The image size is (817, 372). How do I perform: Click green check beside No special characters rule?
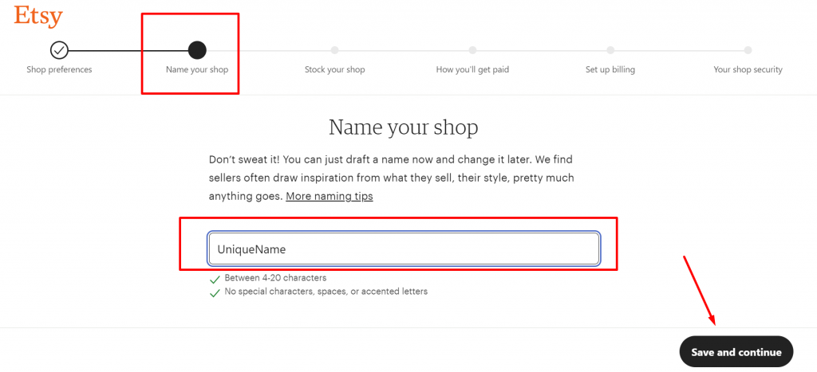pyautogui.click(x=214, y=292)
